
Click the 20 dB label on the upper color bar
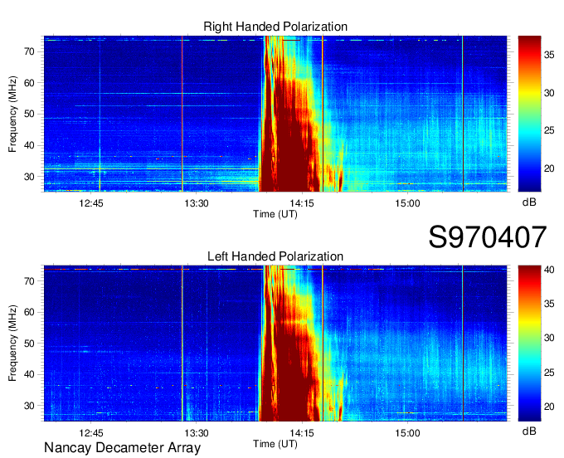coord(549,168)
